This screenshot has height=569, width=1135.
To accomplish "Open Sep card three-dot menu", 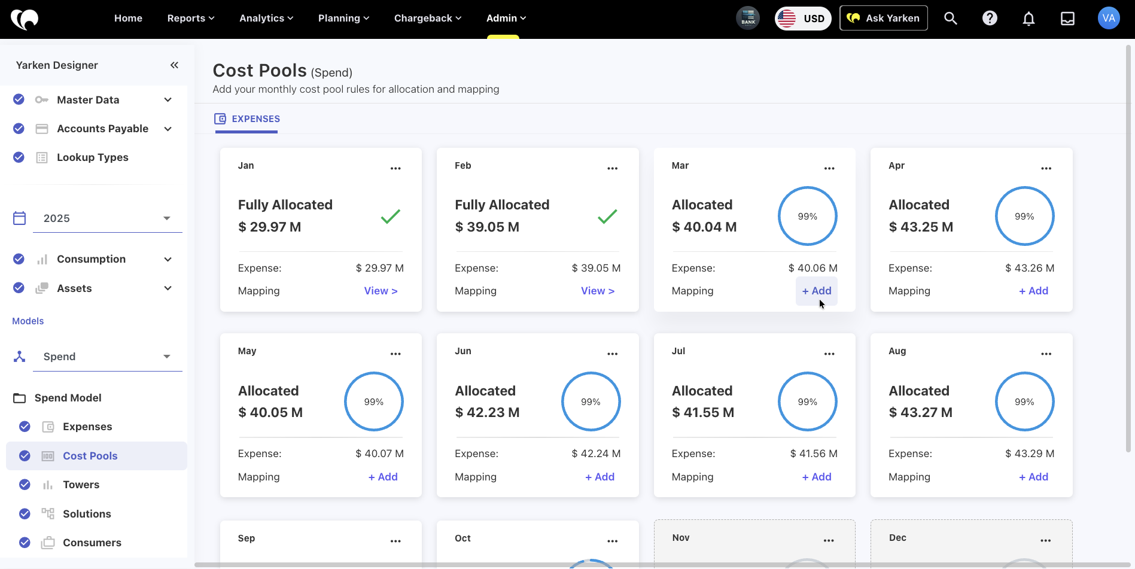I will click(395, 541).
